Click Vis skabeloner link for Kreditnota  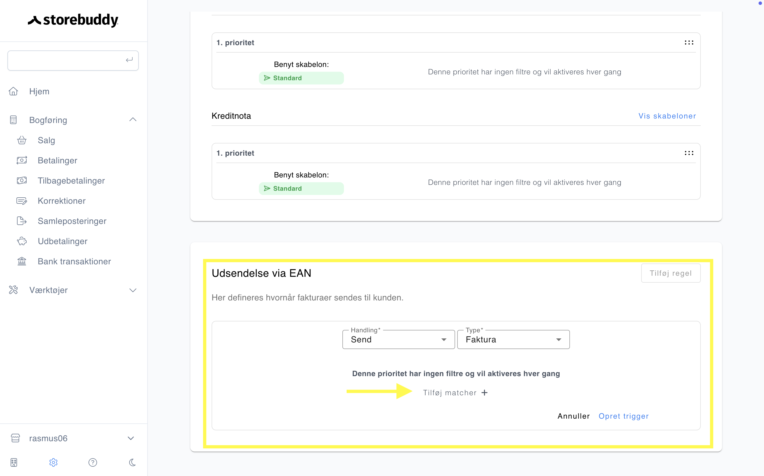click(667, 116)
